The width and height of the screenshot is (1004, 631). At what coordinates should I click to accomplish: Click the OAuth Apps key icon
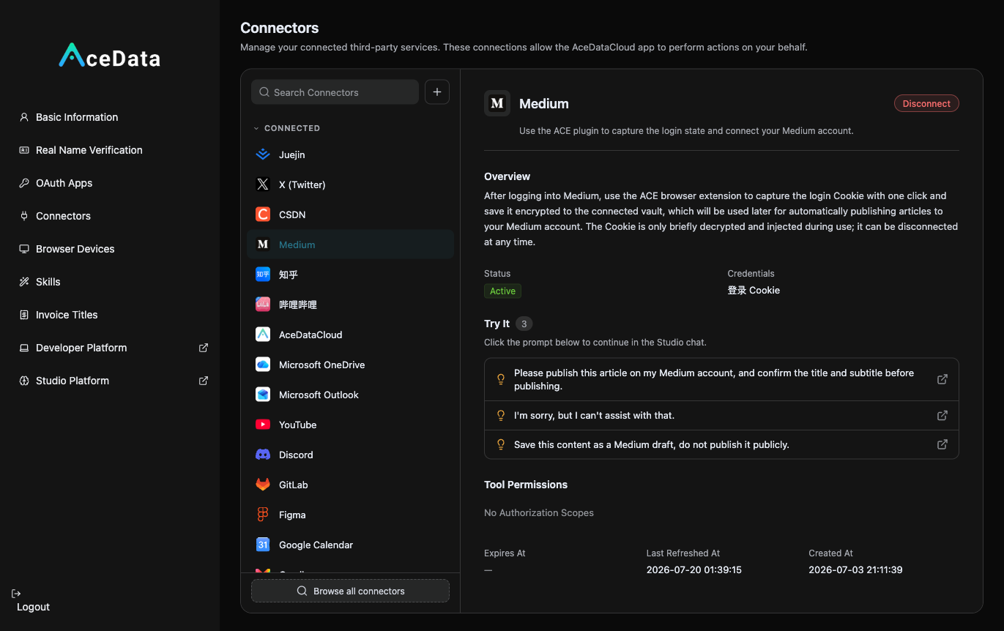pos(24,183)
